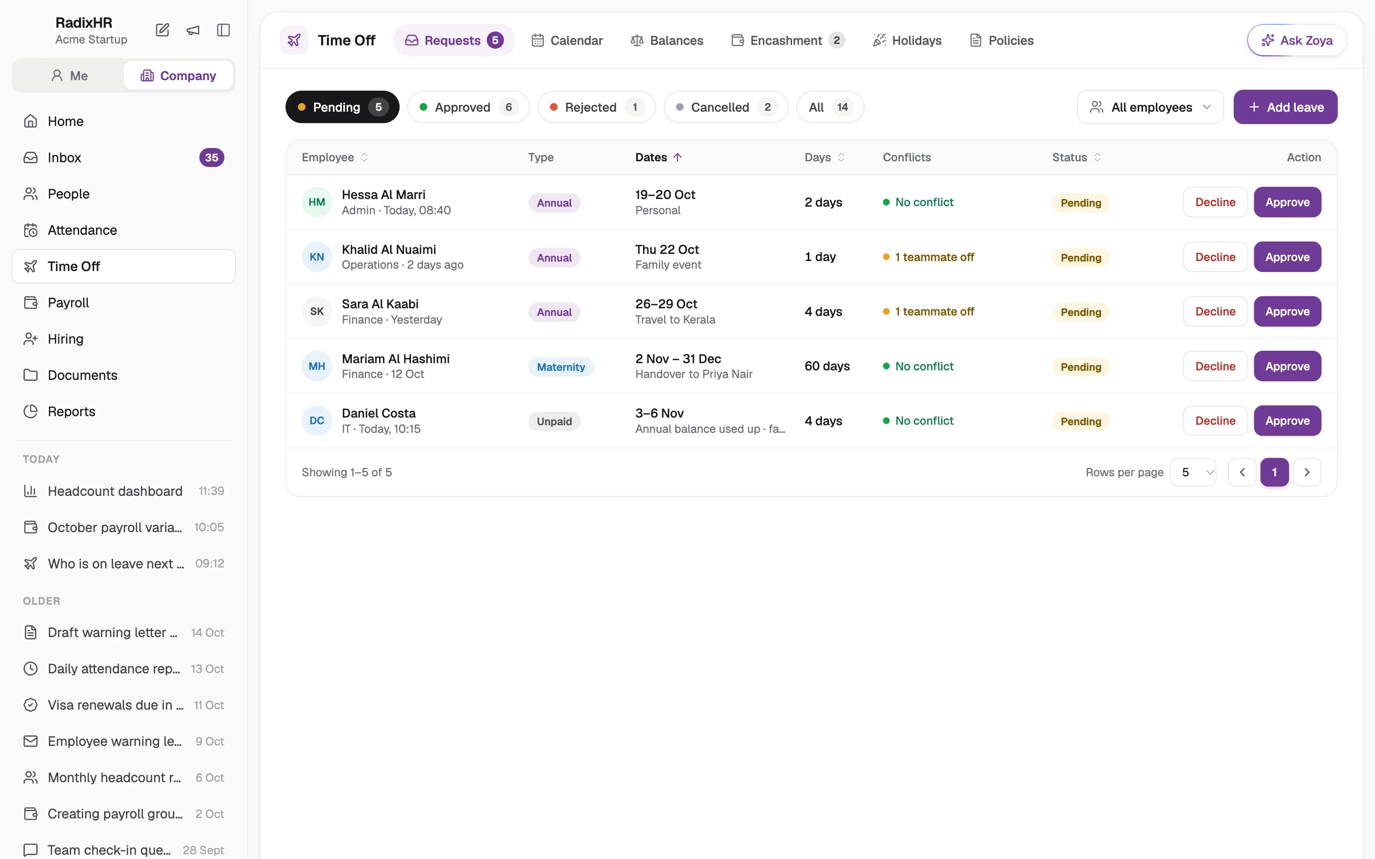The image size is (1375, 859).
Task: Switch to the Me view
Action: click(x=69, y=75)
